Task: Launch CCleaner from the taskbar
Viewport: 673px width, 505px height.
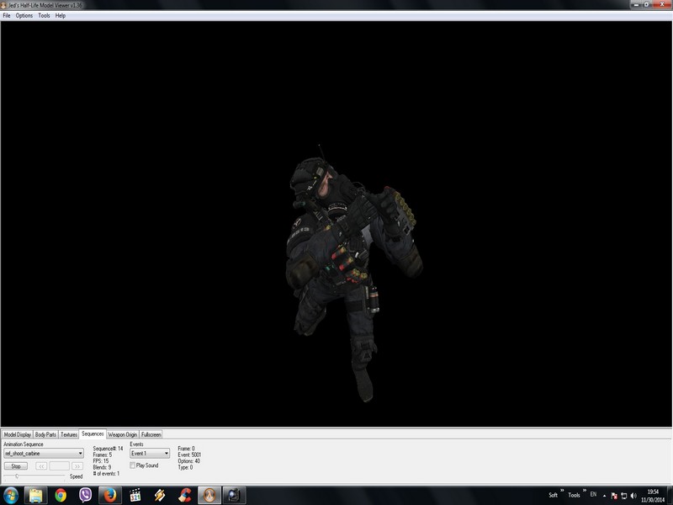Action: 184,496
